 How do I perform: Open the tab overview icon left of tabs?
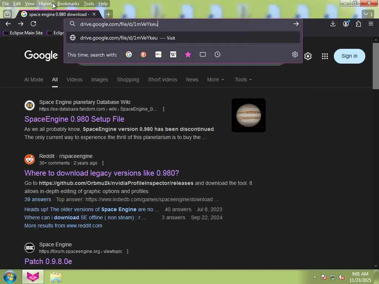[x=7, y=14]
